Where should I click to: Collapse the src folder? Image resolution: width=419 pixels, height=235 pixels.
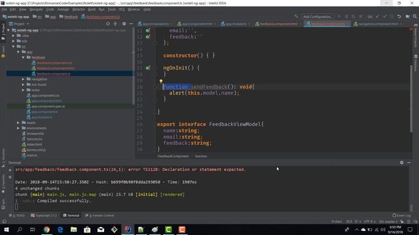pos(13,46)
